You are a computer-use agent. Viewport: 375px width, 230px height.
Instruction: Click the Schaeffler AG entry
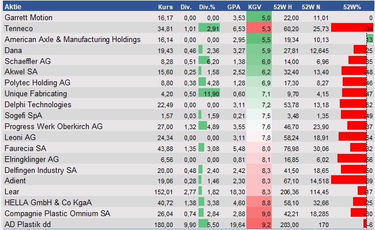pos(28,61)
